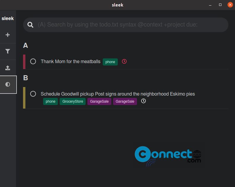
Task: Close the sleek window
Action: point(230,5)
